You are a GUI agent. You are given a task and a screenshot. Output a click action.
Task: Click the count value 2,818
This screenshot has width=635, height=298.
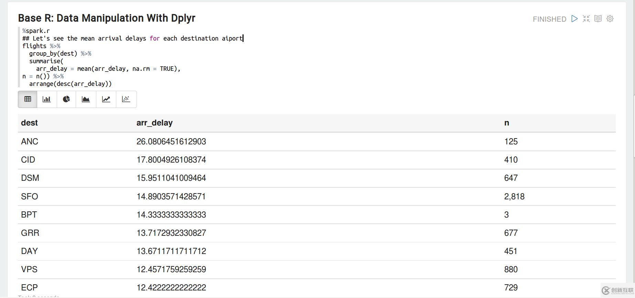click(514, 196)
